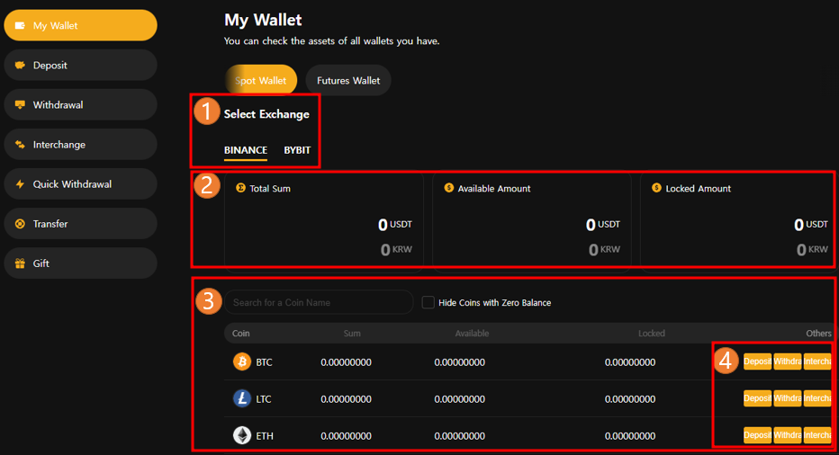Image resolution: width=839 pixels, height=455 pixels.
Task: Select the BYBIT exchange tab
Action: 297,150
